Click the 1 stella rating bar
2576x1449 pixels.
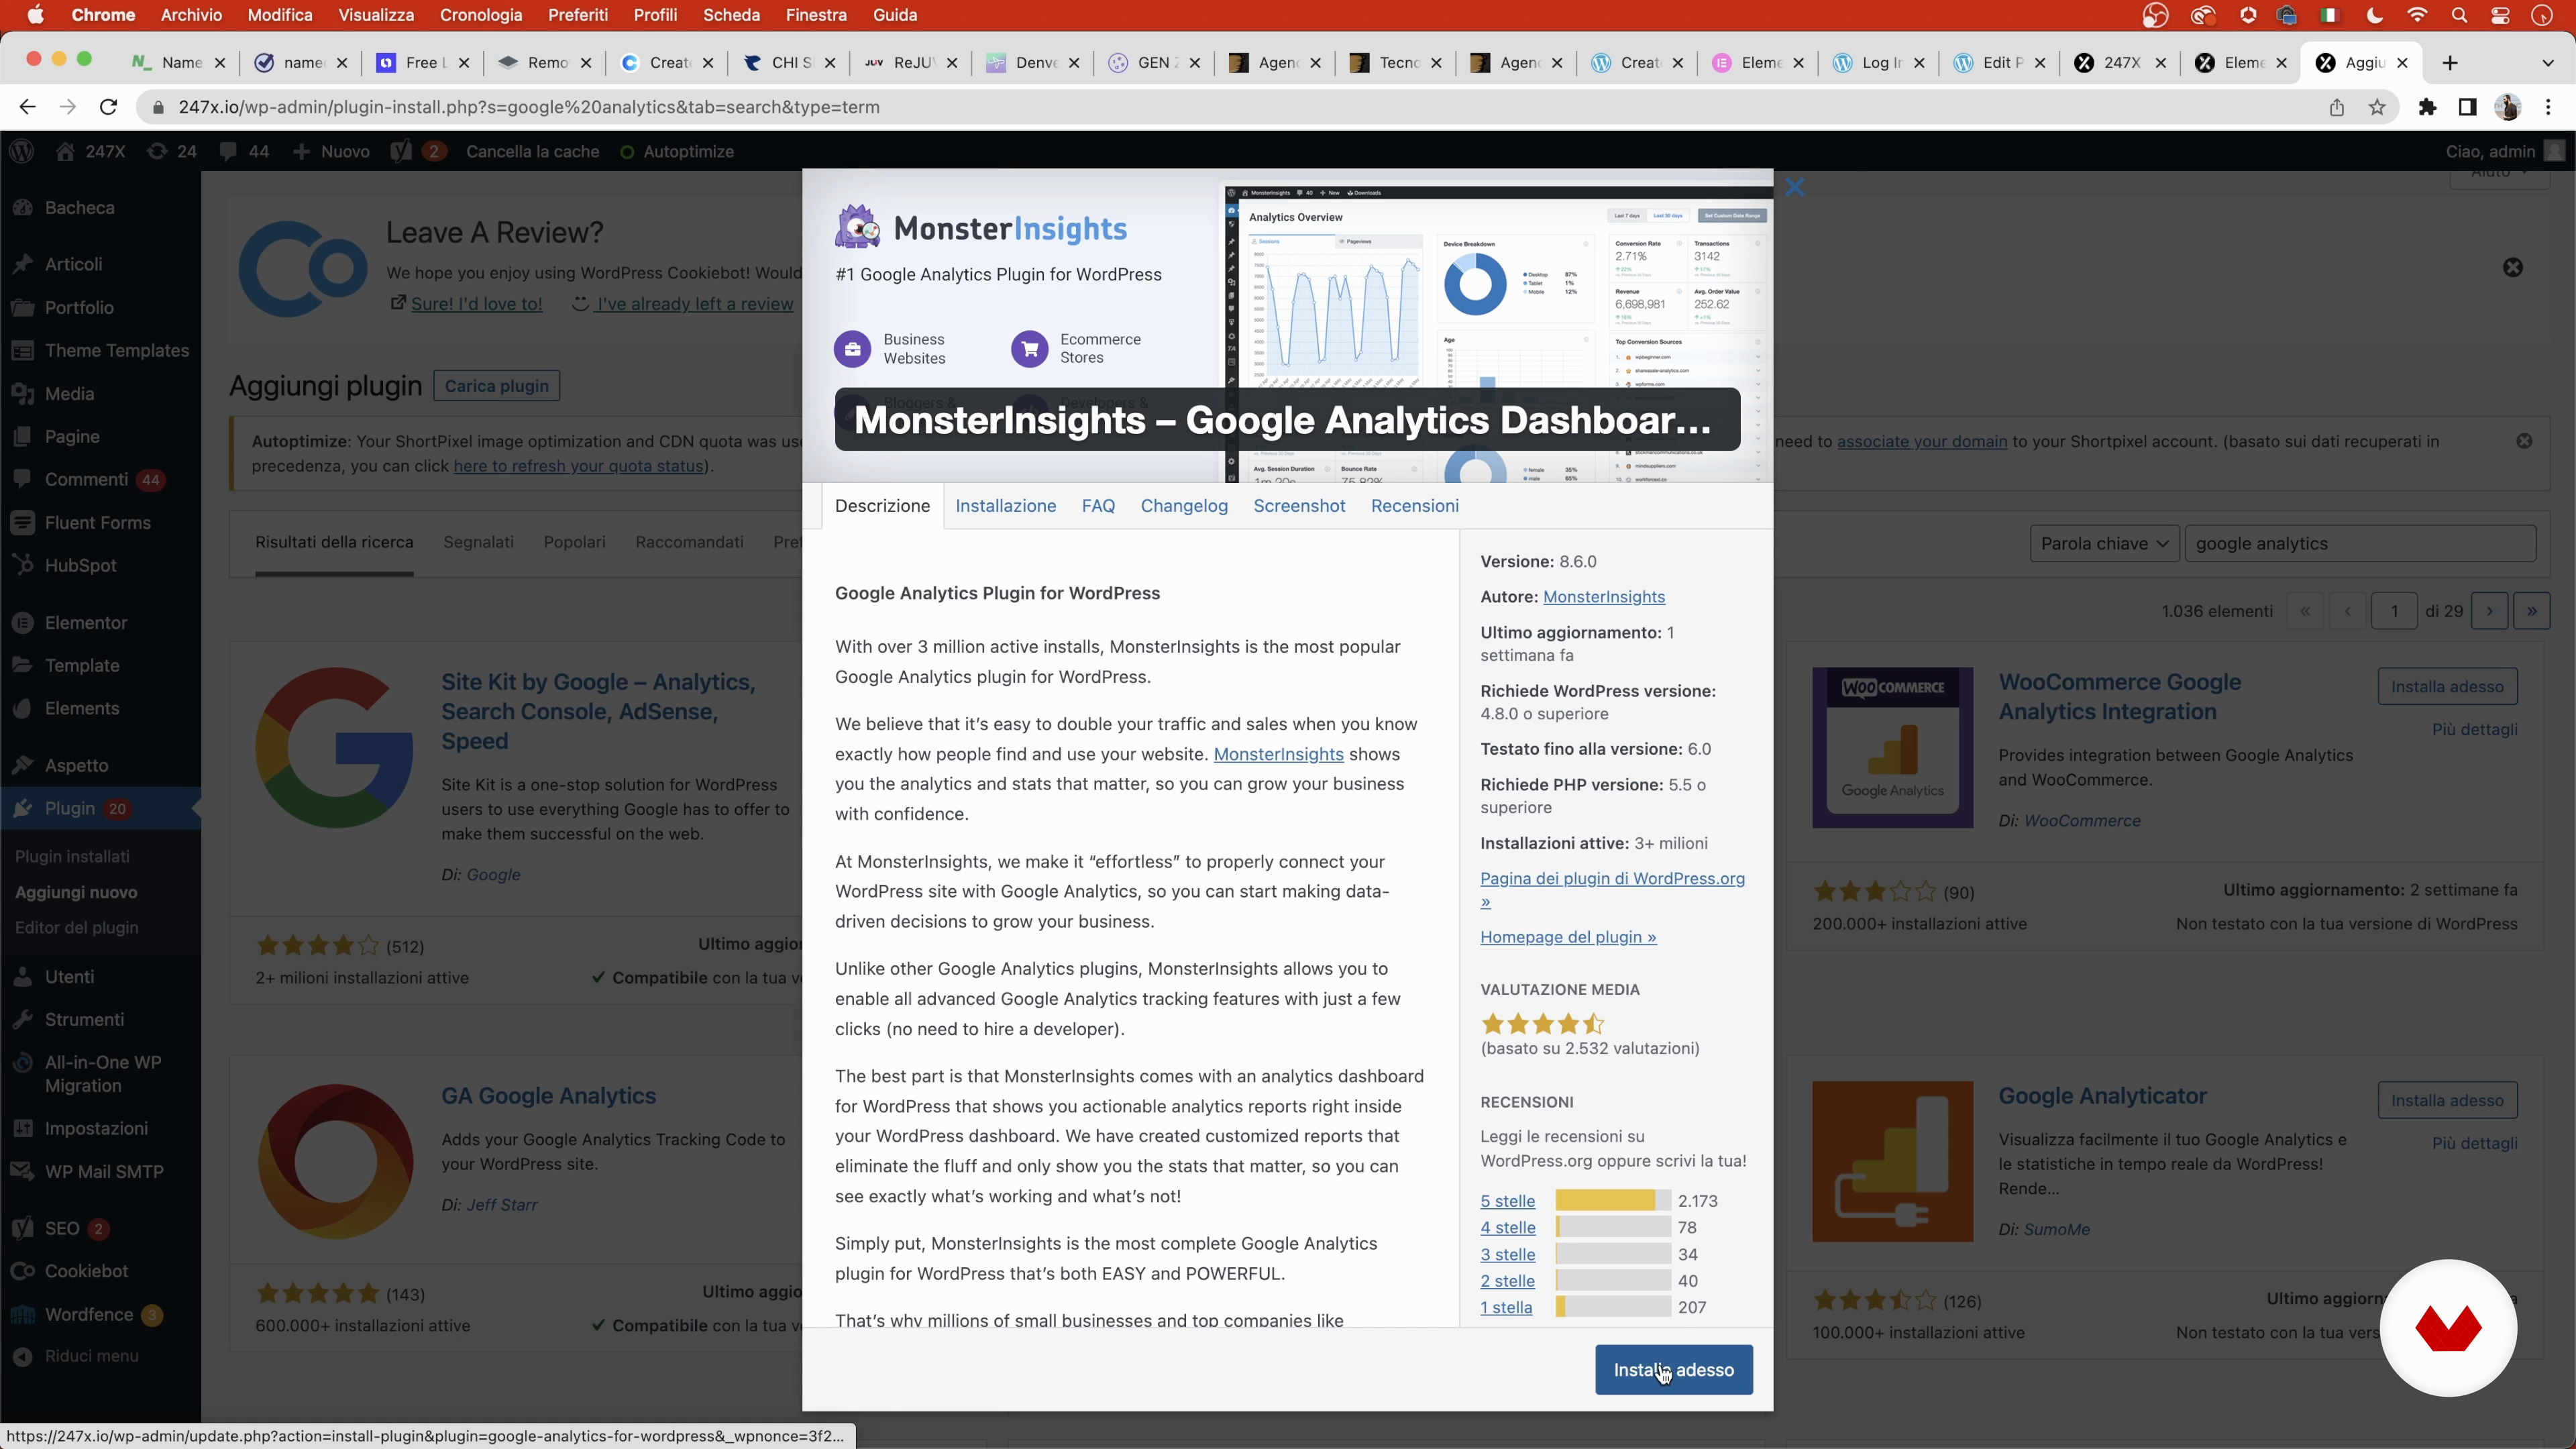[1612, 1307]
